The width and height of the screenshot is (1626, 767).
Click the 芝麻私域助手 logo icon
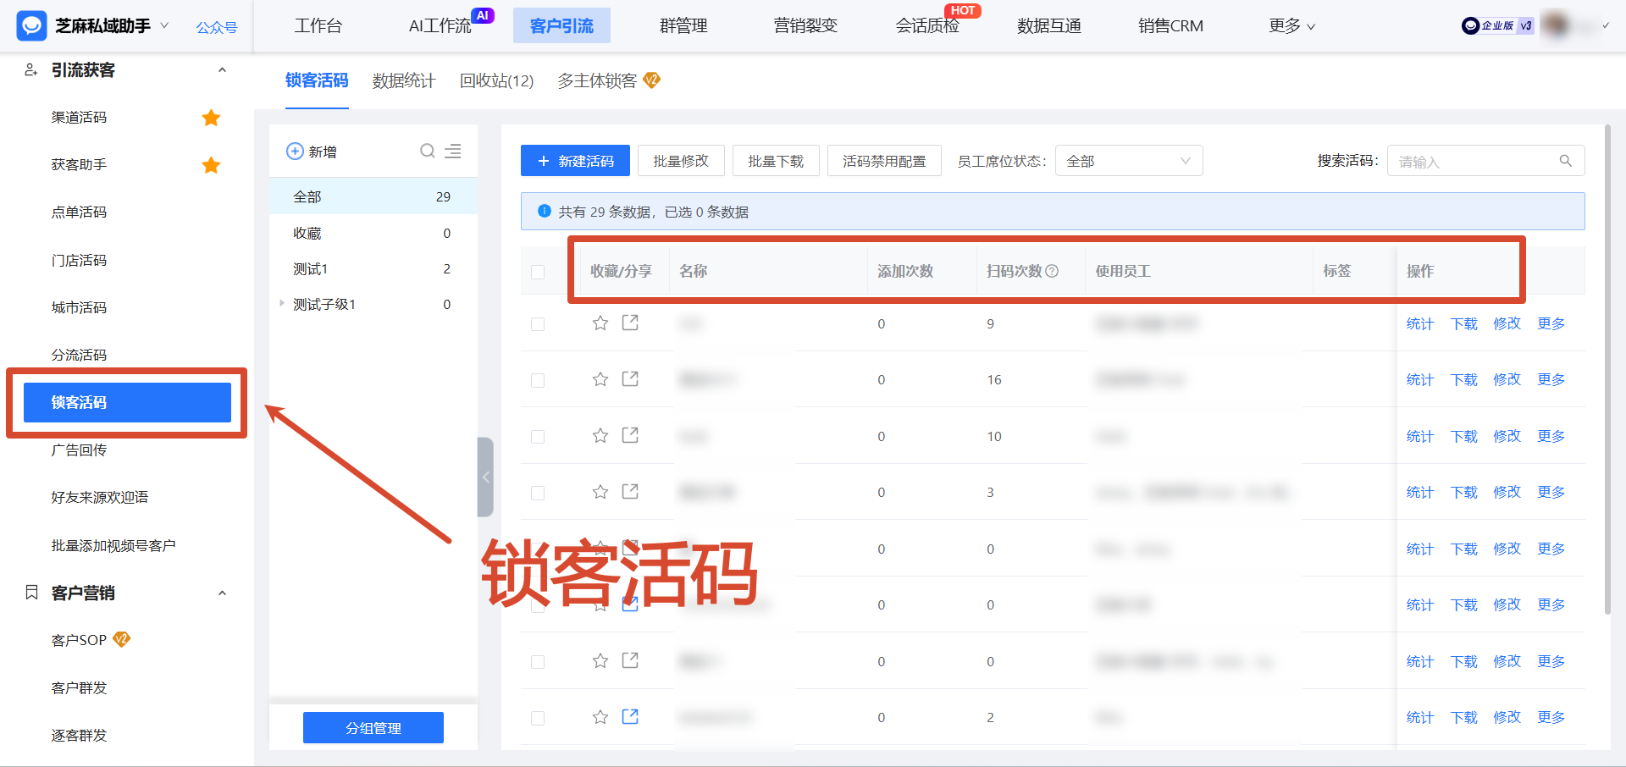31,26
